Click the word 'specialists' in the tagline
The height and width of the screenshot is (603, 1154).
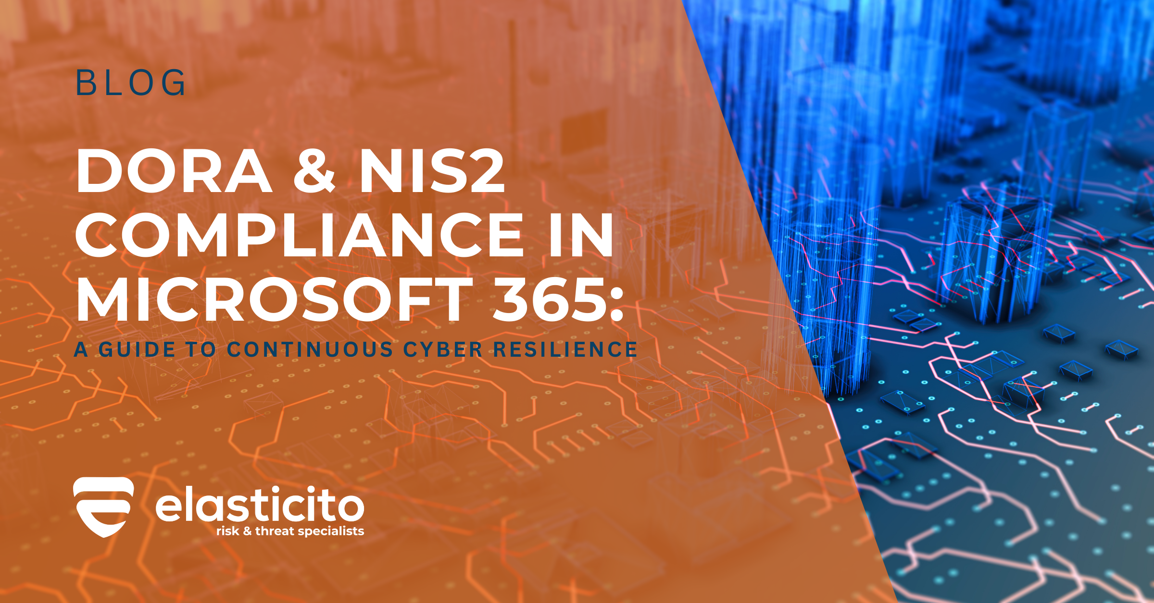click(x=331, y=531)
